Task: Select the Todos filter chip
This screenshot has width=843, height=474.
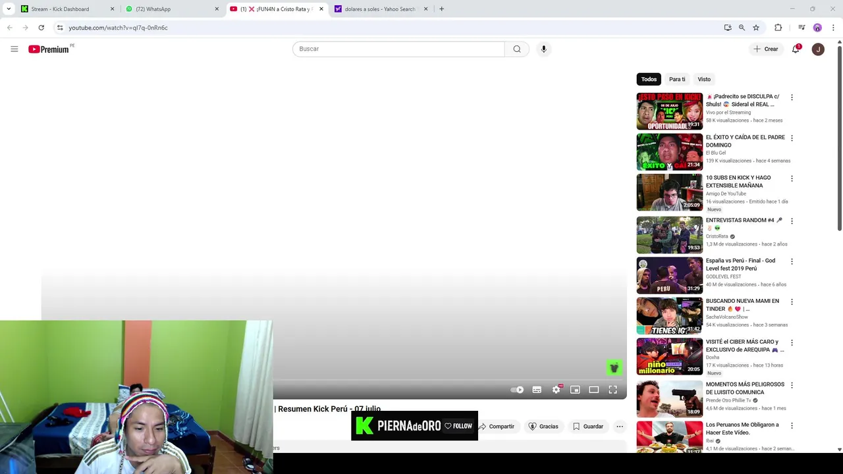Action: click(x=649, y=79)
